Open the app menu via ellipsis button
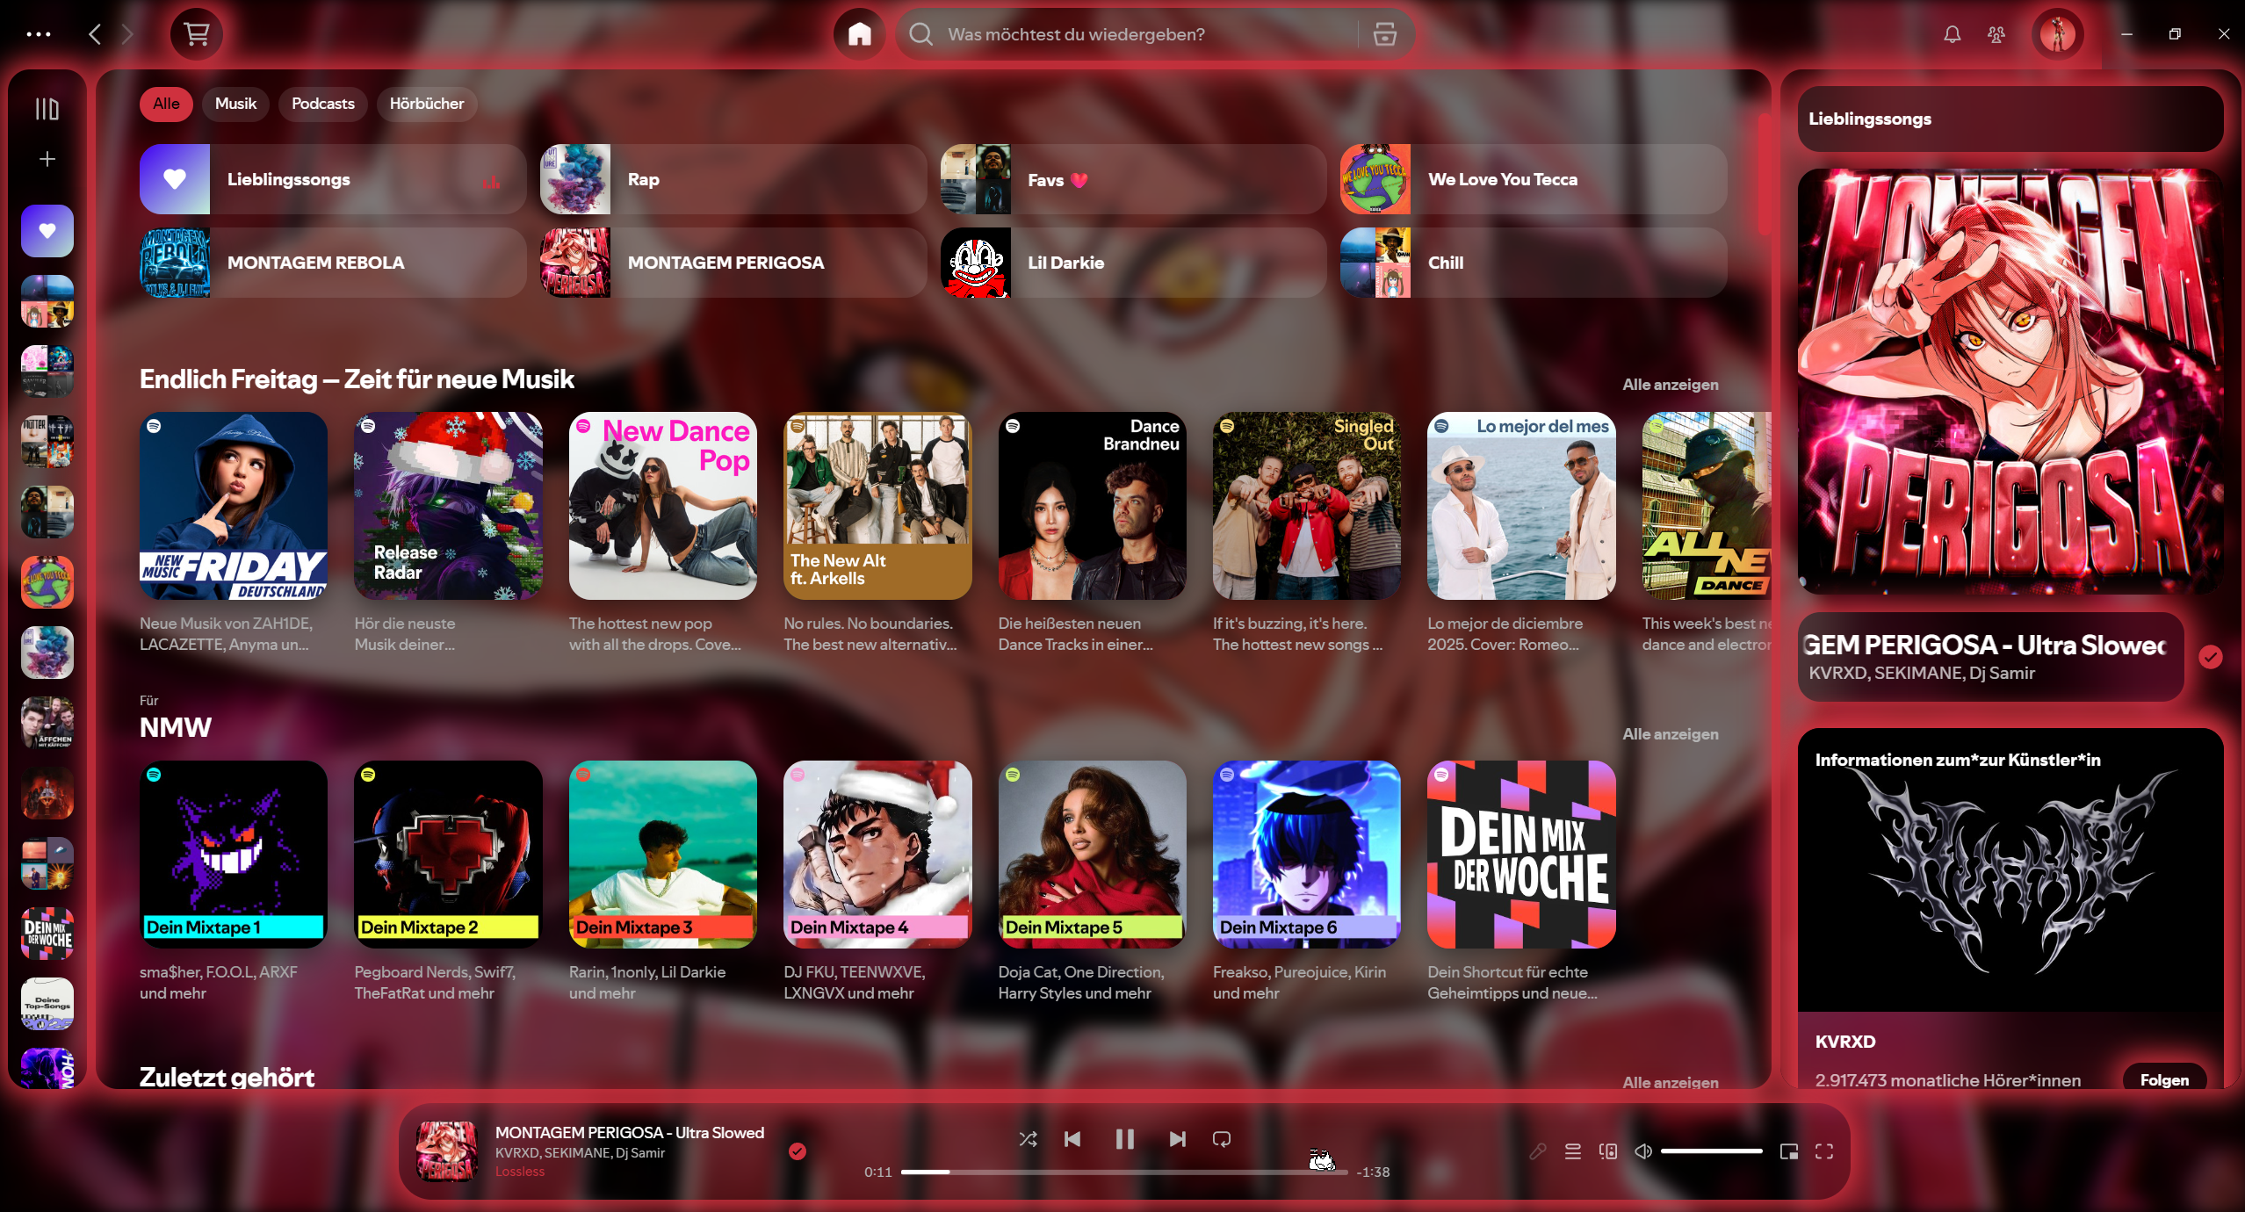The image size is (2245, 1212). click(x=39, y=34)
